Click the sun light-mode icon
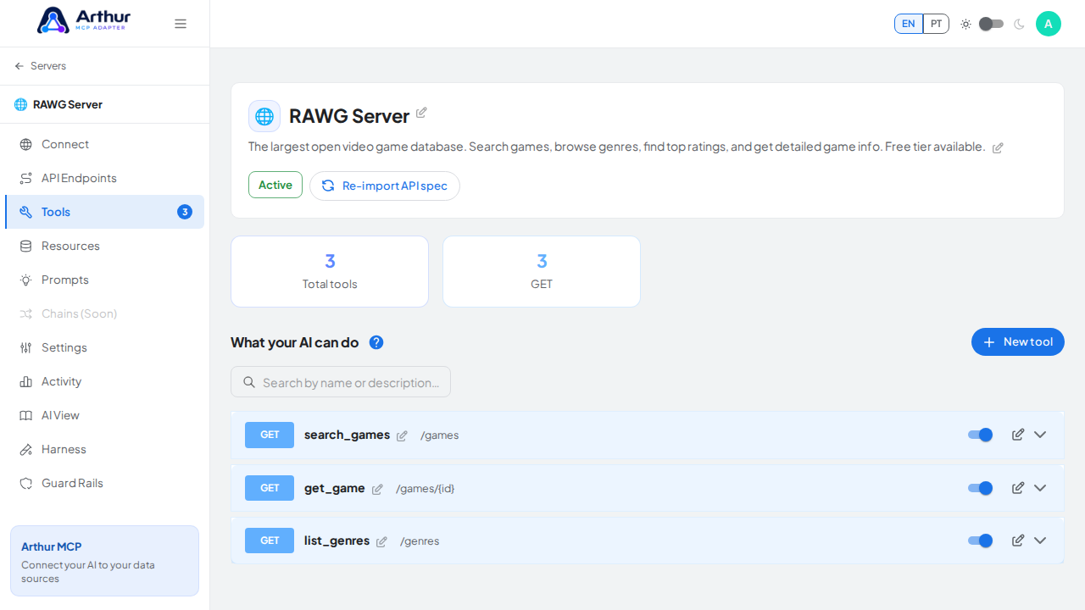The image size is (1085, 610). click(965, 24)
